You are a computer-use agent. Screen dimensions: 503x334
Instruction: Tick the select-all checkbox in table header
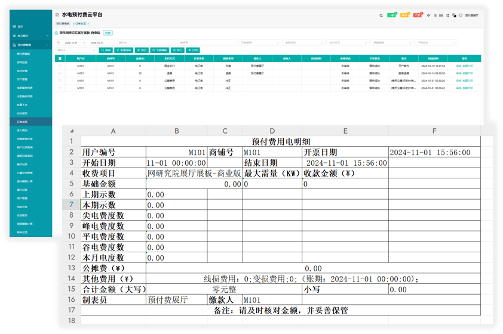(60, 58)
